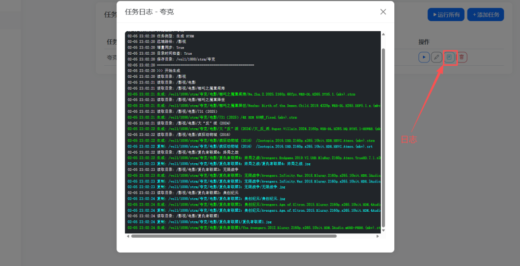
Task: Select log line >>> 开始生成
Action: coord(154,71)
